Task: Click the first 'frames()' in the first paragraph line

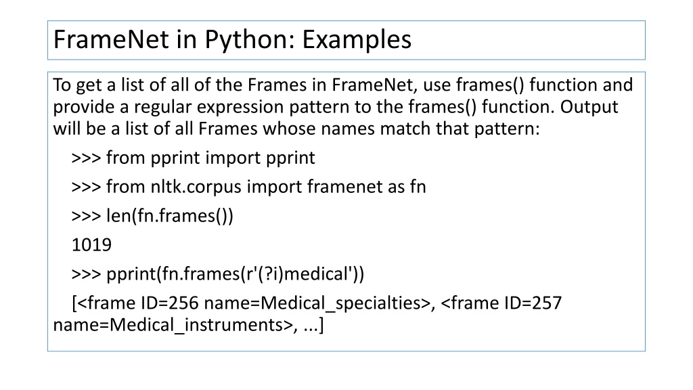Action: tap(490, 85)
